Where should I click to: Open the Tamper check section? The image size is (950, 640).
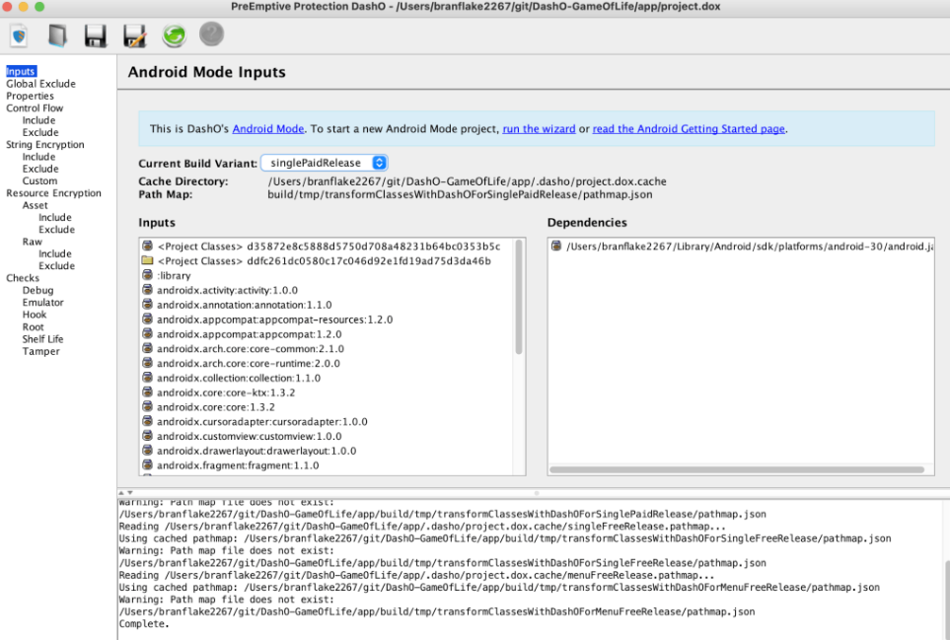[41, 351]
